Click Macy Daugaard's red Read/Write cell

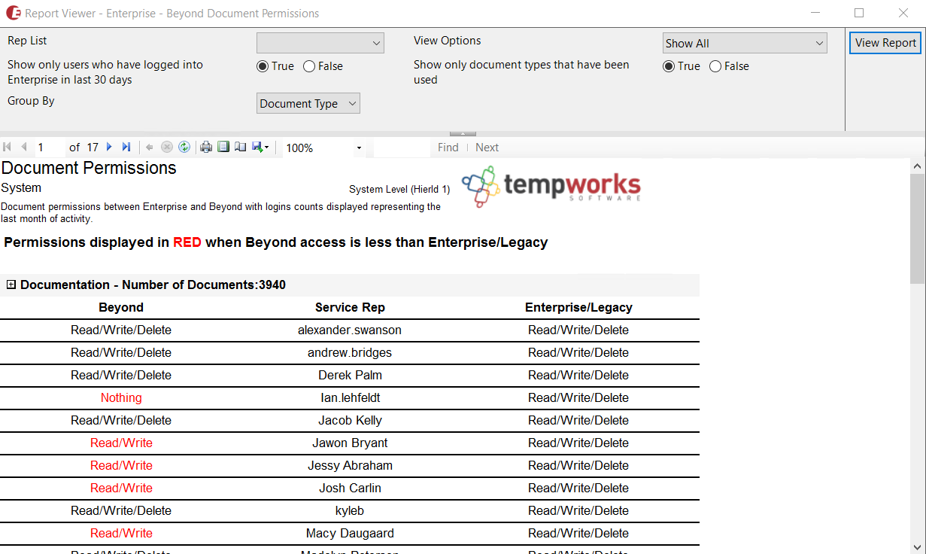tap(121, 533)
